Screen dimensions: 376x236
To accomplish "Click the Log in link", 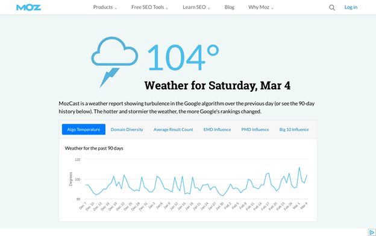I will 351,7.
